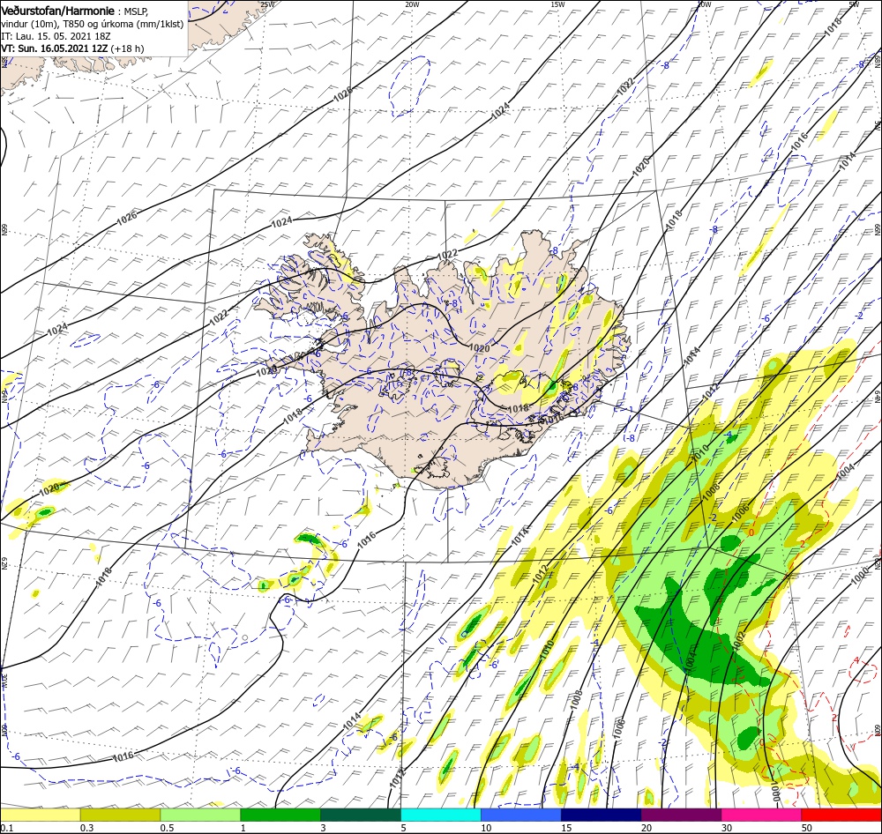Click the '10W' longitude label
This screenshot has width=882, height=834.
(x=704, y=4)
